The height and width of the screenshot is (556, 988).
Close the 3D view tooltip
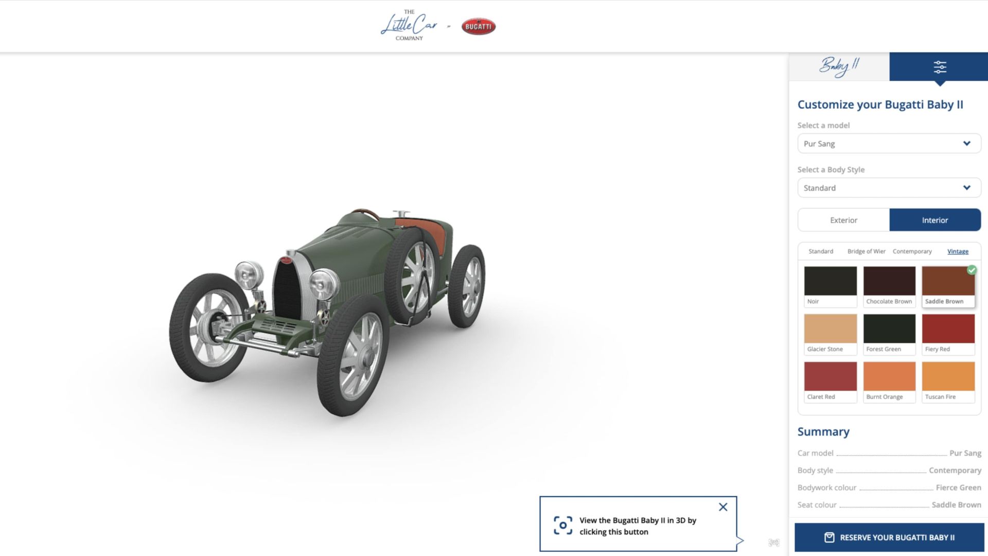[723, 507]
